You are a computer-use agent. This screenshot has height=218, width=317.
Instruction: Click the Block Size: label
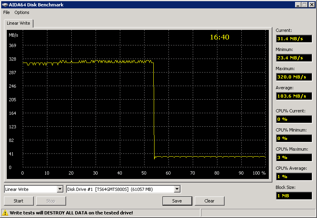click(x=285, y=187)
